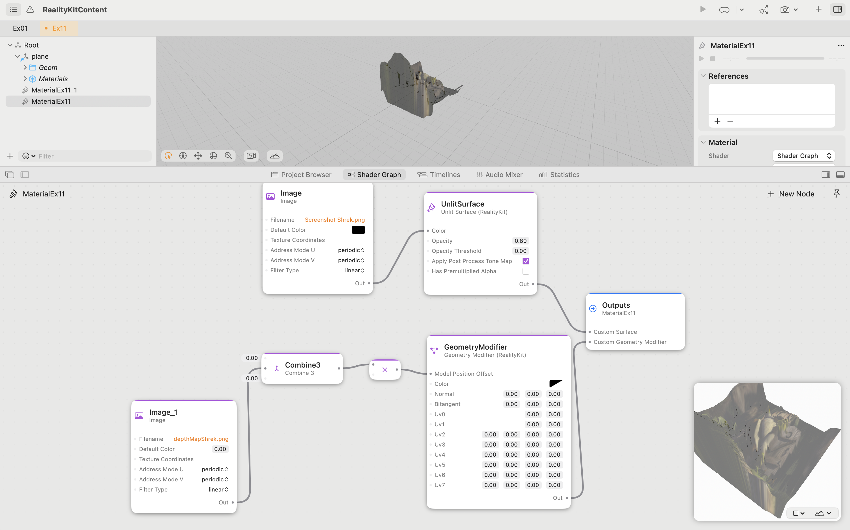
Task: Open Filter Type dropdown on Image node
Action: click(355, 270)
